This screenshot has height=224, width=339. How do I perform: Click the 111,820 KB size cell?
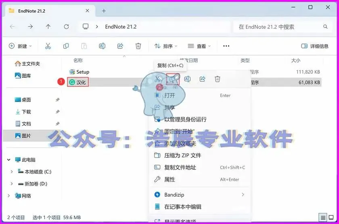point(308,72)
